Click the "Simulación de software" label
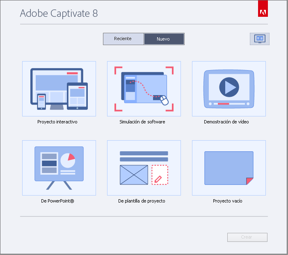The image size is (288, 255). pyautogui.click(x=142, y=122)
